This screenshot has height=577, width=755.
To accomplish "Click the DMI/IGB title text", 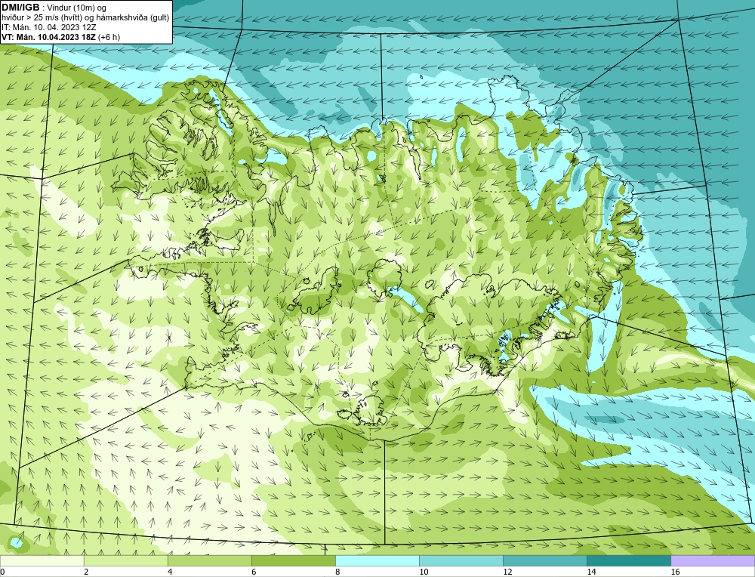I will click(x=20, y=8).
